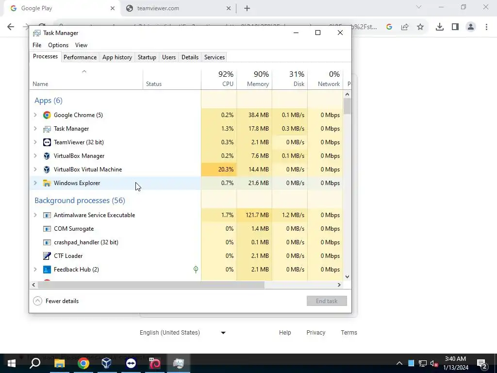The width and height of the screenshot is (497, 373).
Task: Click the Feedback Hub icon
Action: coord(47,270)
